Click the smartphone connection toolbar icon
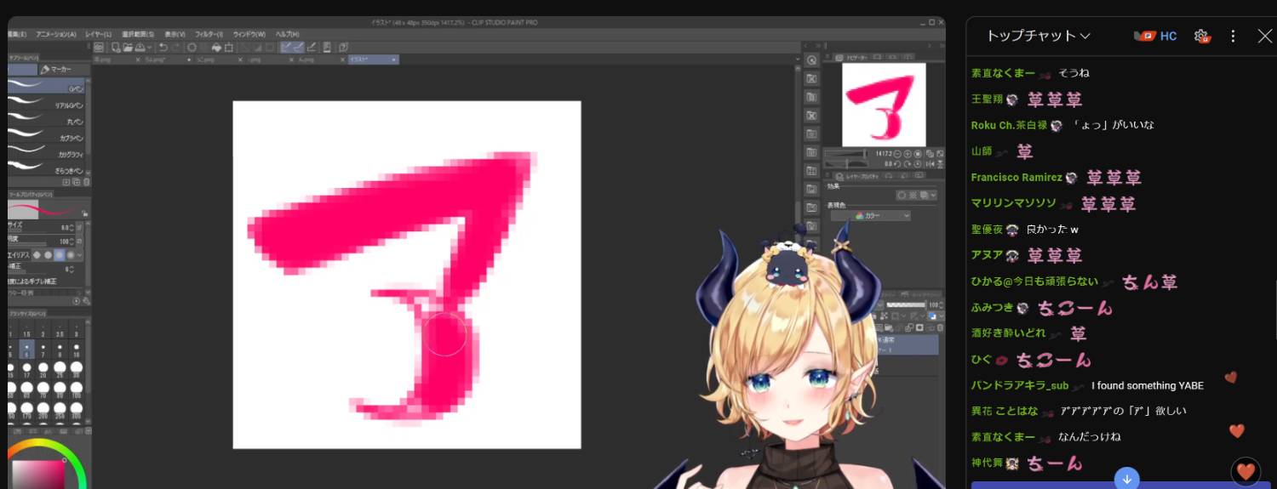 [326, 48]
